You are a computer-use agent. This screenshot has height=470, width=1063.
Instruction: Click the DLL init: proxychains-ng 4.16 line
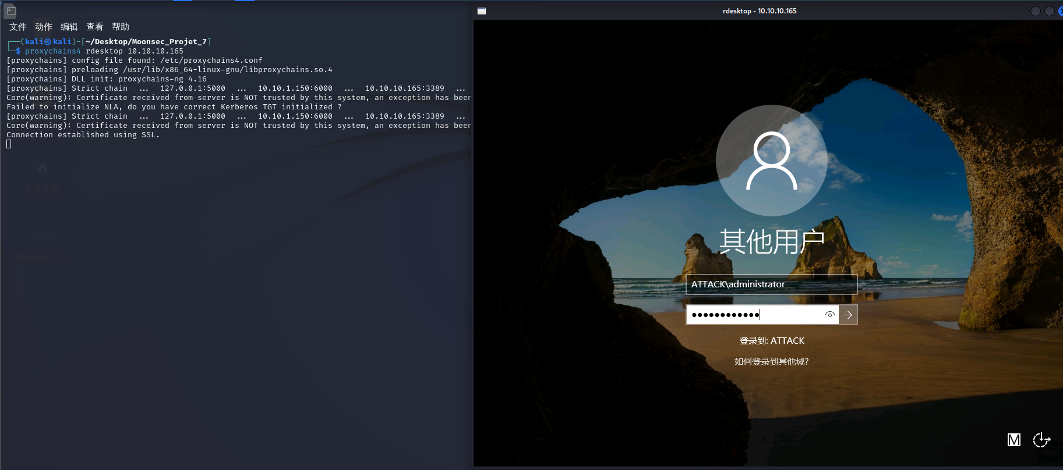pos(107,79)
